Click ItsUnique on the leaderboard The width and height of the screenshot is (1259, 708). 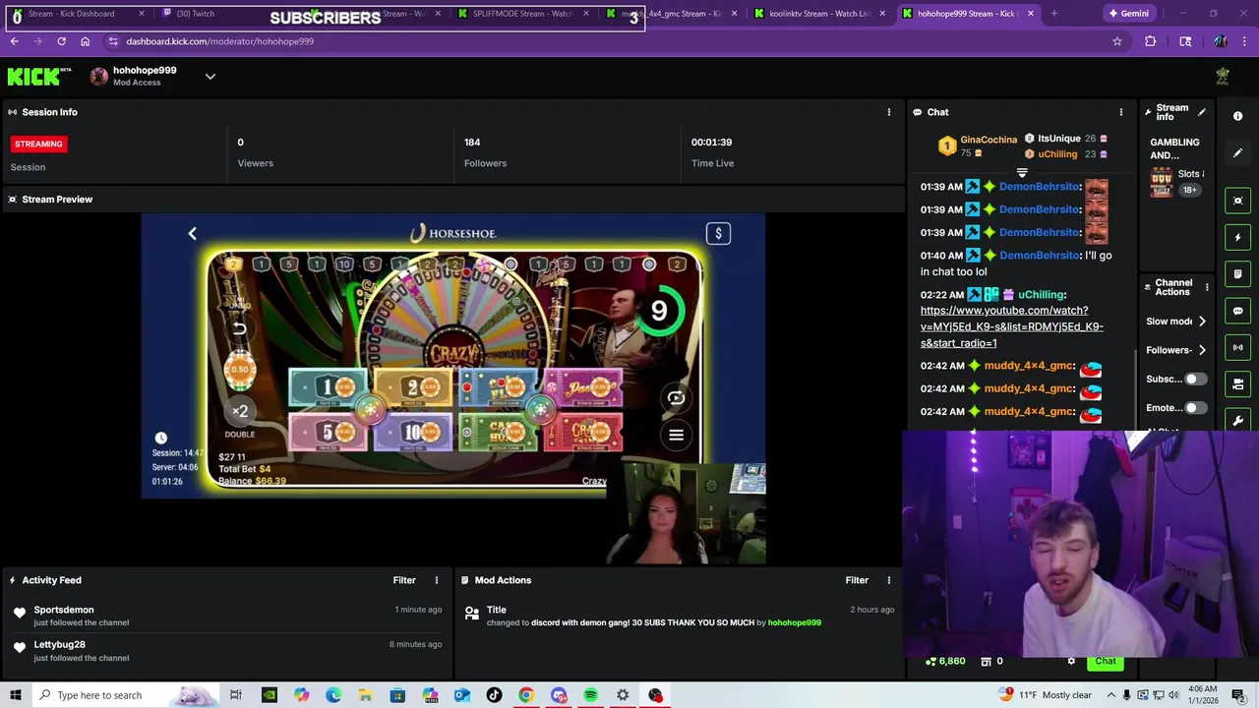tap(1059, 139)
